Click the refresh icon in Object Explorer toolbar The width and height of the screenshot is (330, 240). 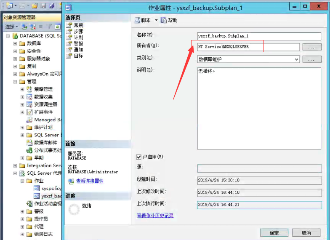[x=58, y=27]
